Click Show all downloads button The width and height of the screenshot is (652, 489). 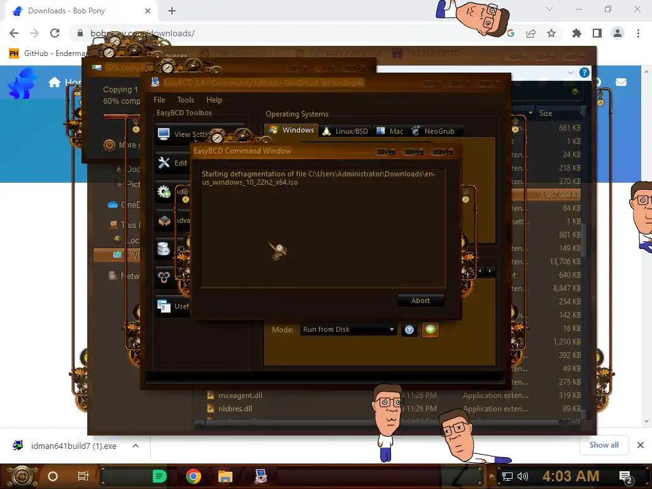tap(604, 445)
